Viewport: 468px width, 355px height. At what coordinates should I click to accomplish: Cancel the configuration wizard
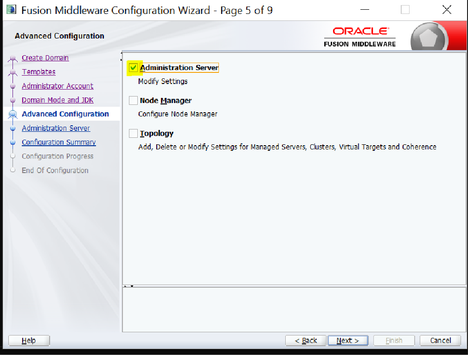click(440, 341)
